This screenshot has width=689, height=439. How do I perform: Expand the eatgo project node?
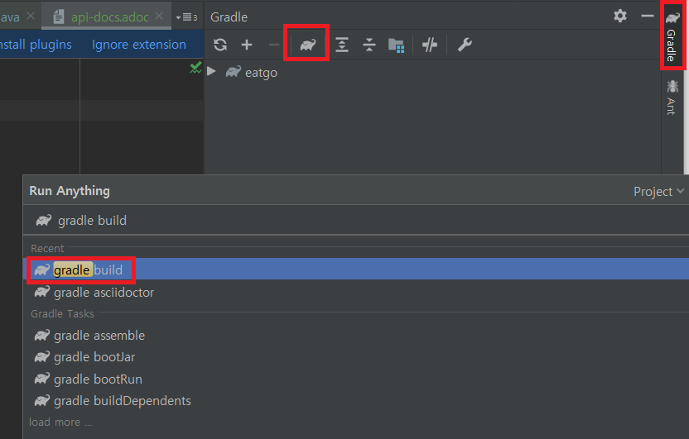211,71
